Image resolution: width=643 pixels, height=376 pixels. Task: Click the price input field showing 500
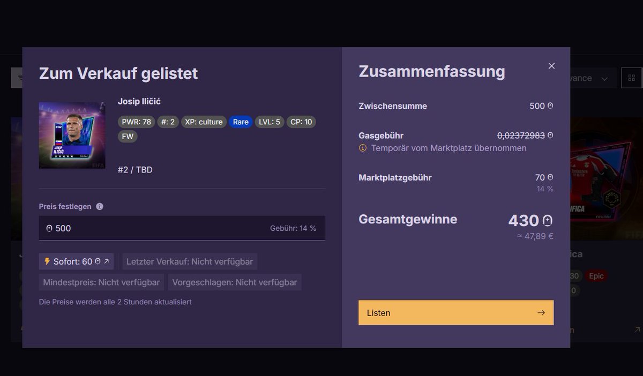click(182, 228)
